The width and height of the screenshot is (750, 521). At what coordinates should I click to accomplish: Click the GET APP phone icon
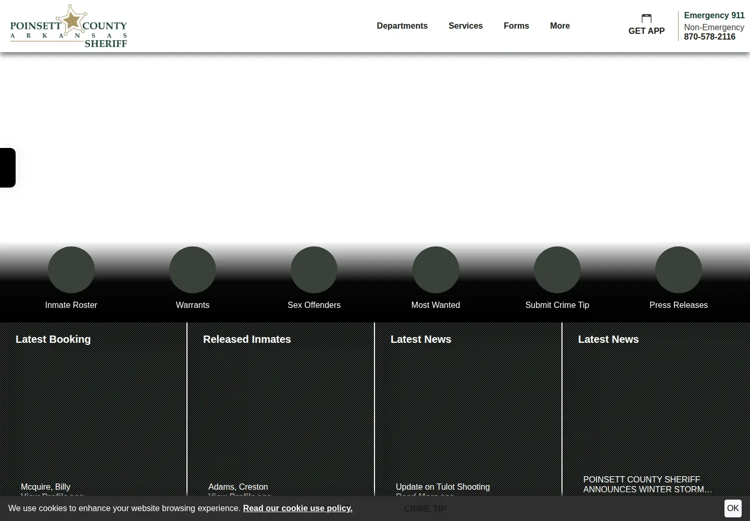click(x=646, y=19)
